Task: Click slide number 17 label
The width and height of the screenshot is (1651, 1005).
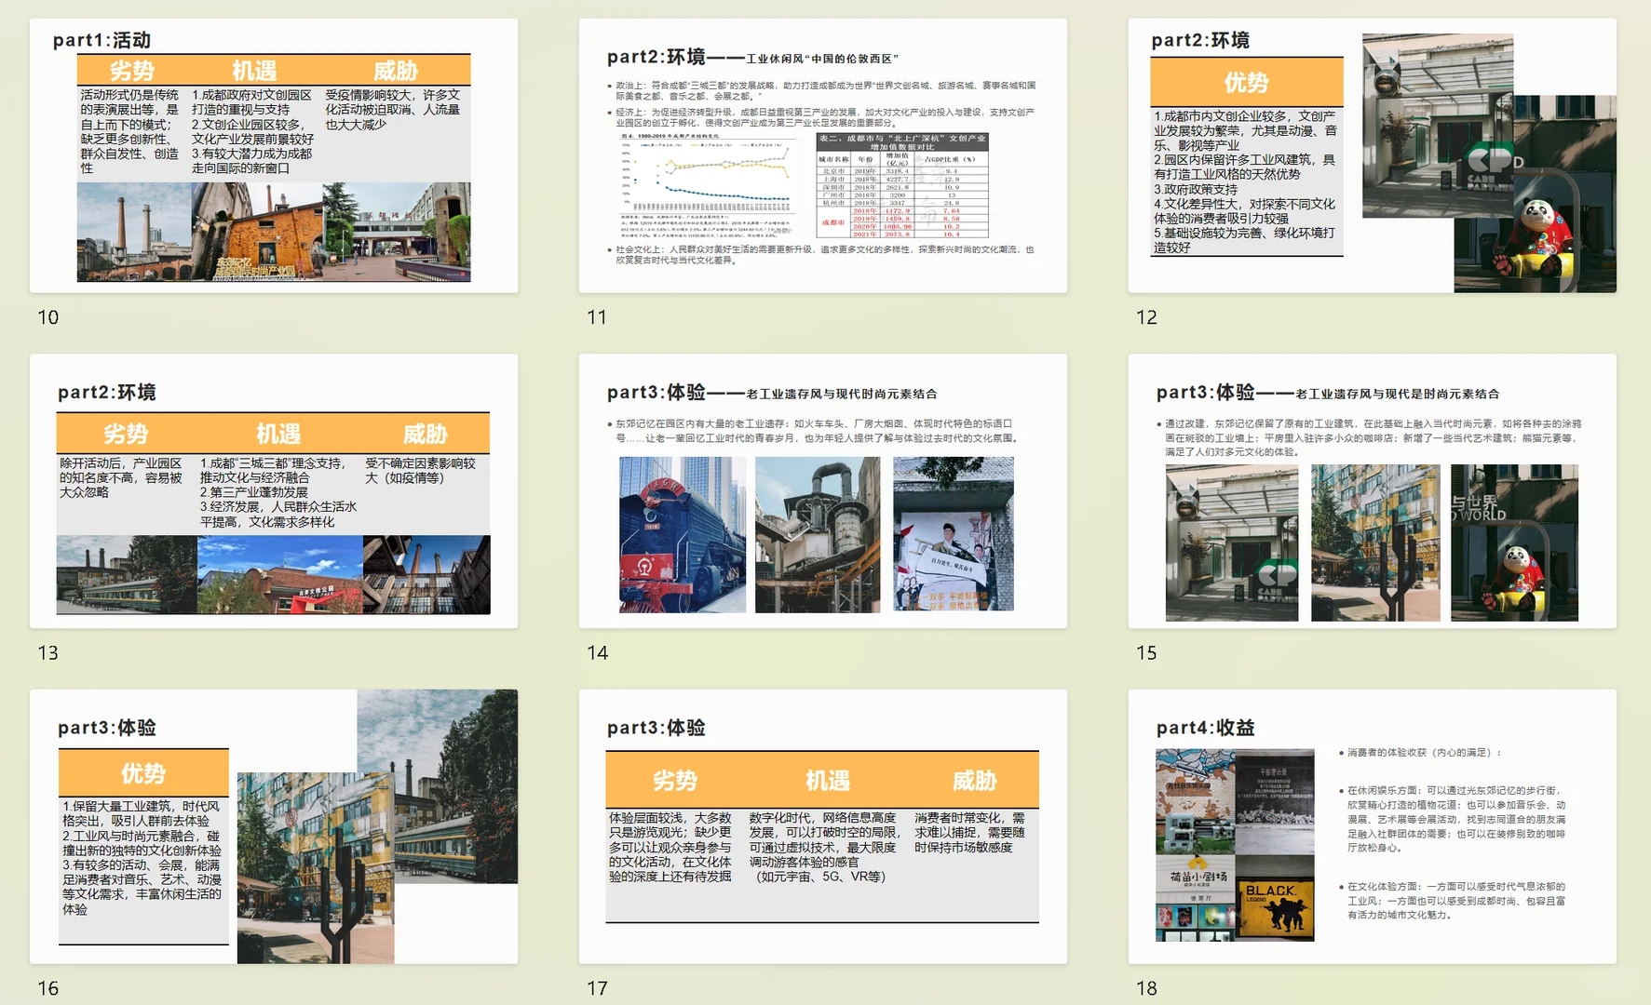Action: pyautogui.click(x=597, y=988)
